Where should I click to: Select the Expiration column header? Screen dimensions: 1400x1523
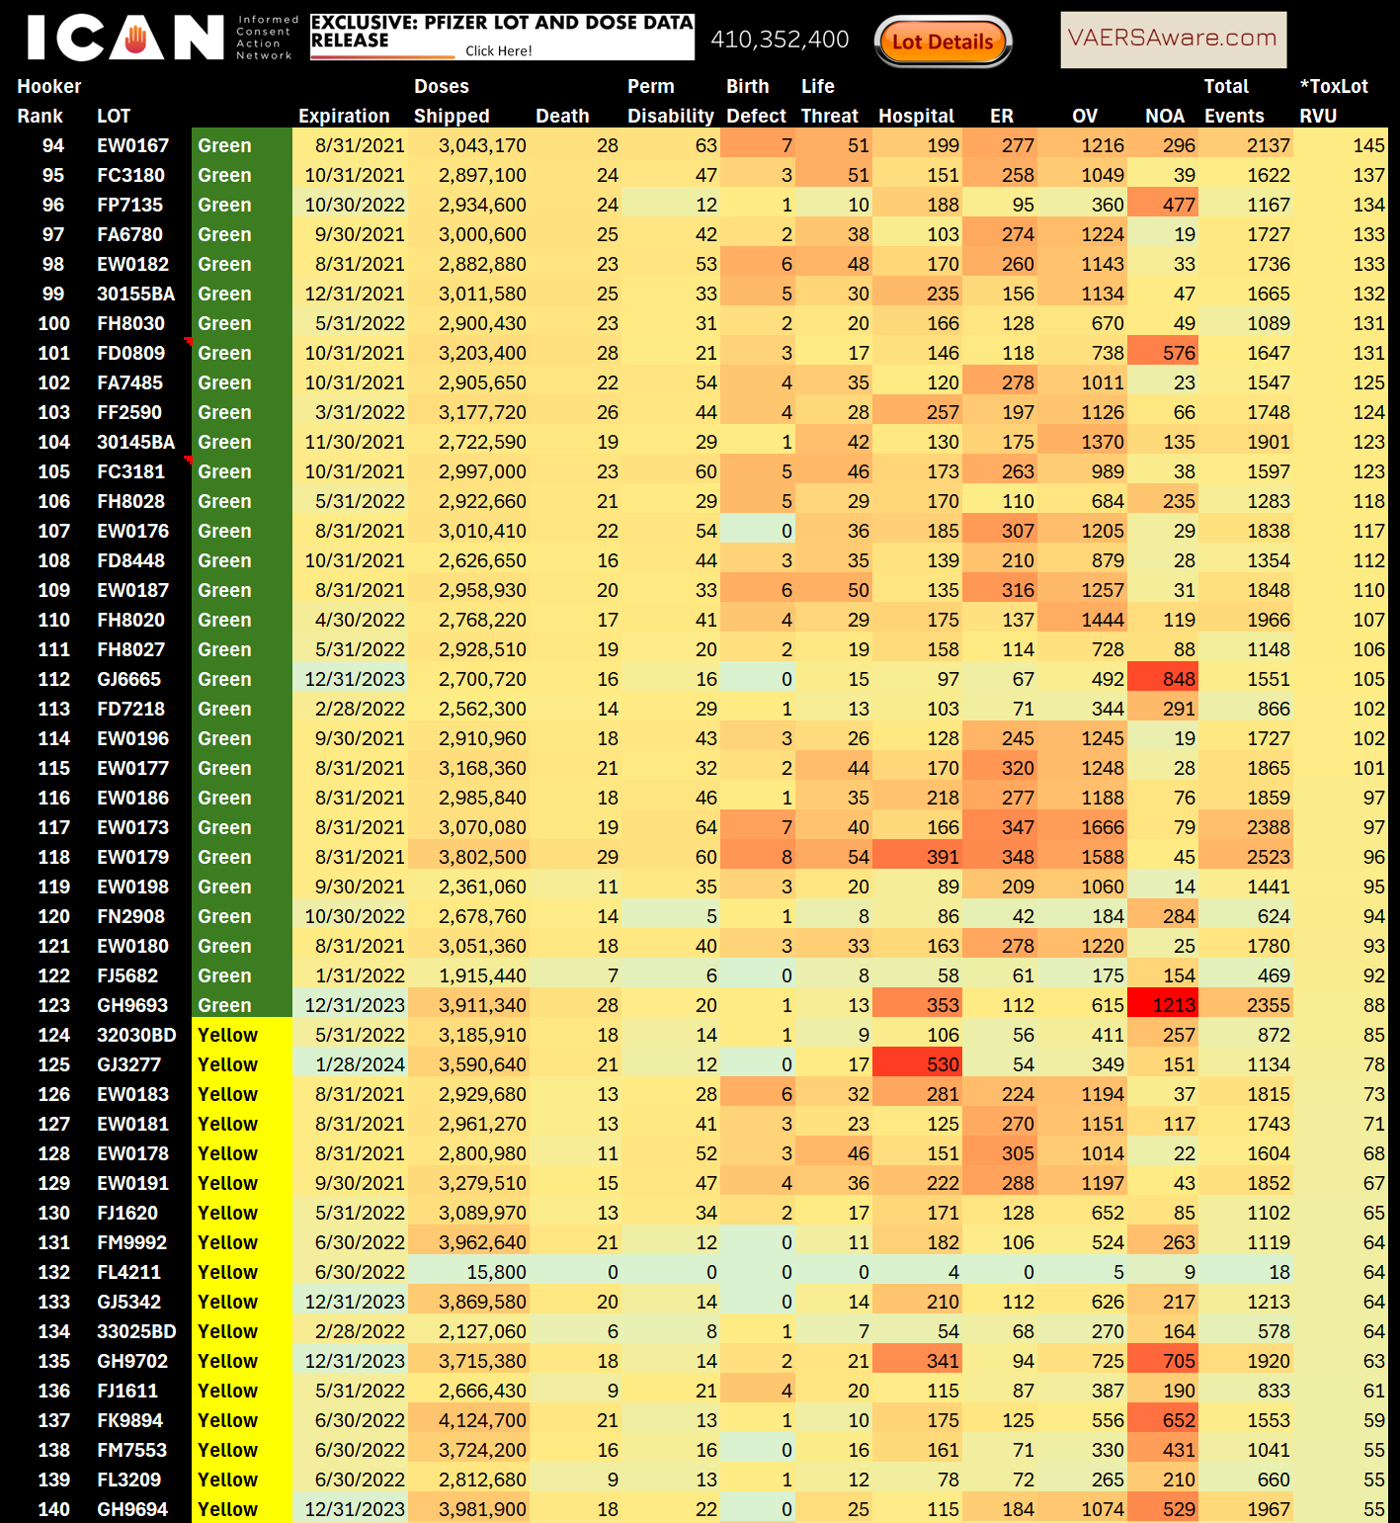[x=344, y=116]
